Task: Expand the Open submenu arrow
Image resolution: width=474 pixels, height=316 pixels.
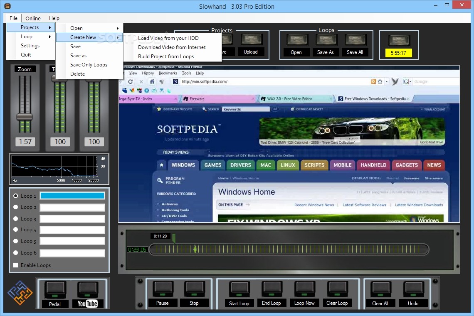Action: 118,28
